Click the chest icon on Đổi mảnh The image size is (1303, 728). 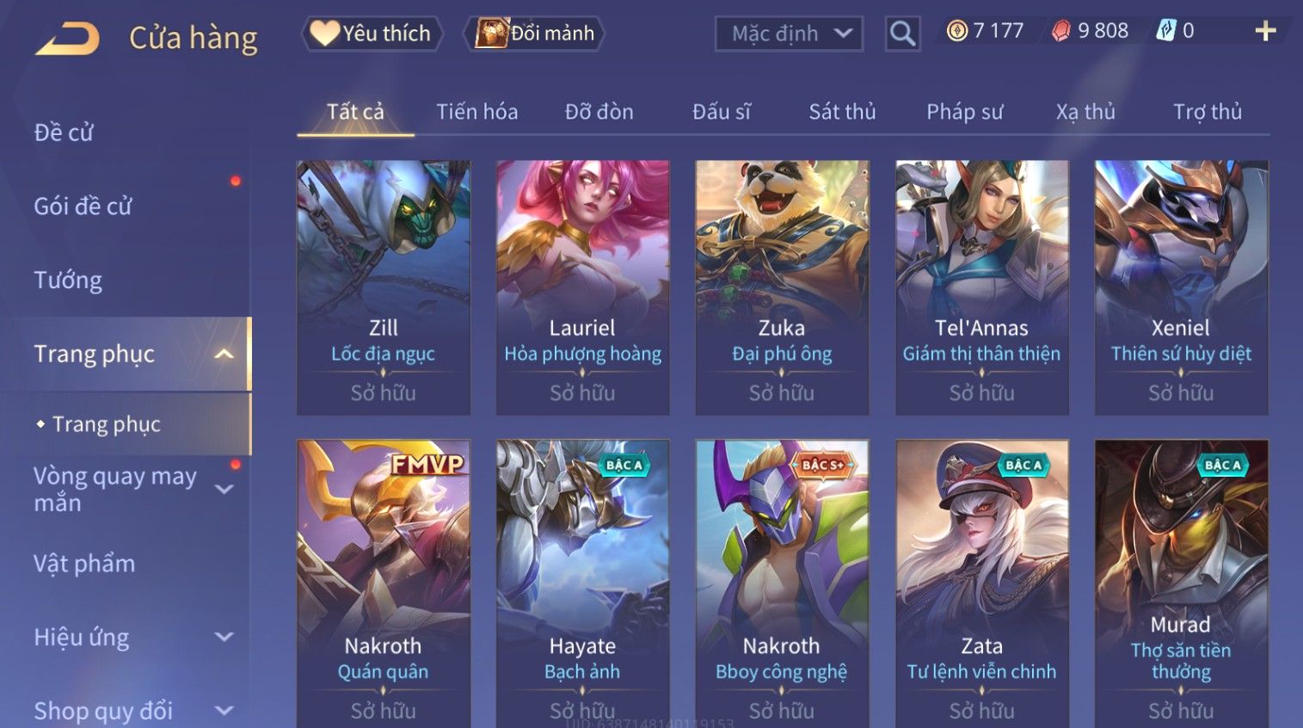pyautogui.click(x=492, y=33)
